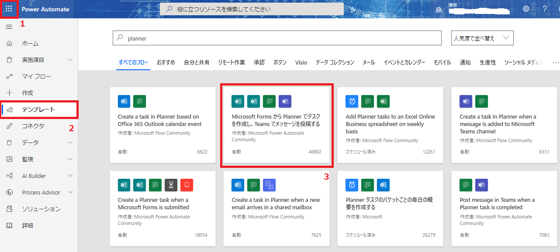Click Teams icon on the Microsoft Forms template card
Image resolution: width=560 pixels, height=252 pixels.
(x=285, y=101)
